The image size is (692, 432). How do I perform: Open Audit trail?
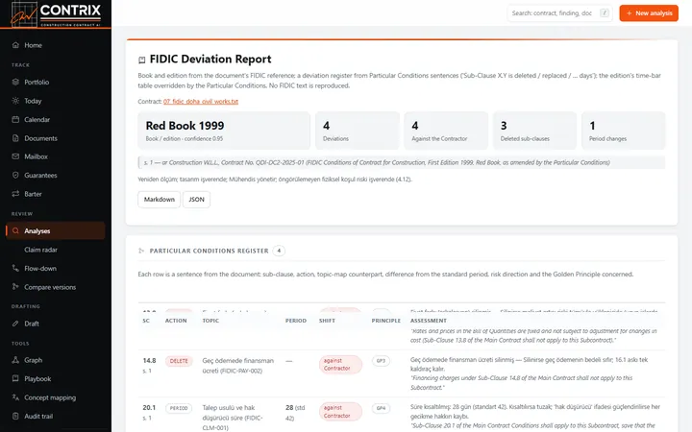pos(56,416)
